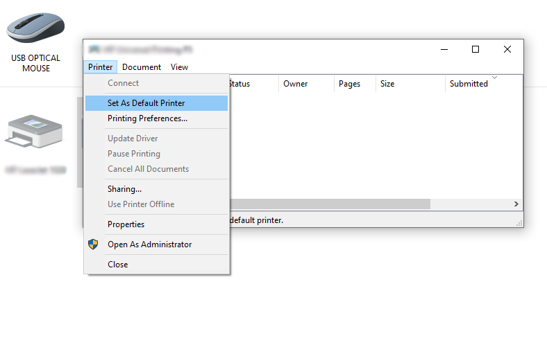Open the Document menu
This screenshot has width=547, height=347.
click(142, 66)
